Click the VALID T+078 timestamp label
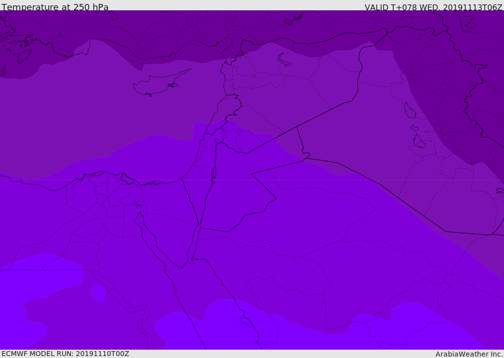Image resolution: width=504 pixels, height=358 pixels. coord(433,7)
